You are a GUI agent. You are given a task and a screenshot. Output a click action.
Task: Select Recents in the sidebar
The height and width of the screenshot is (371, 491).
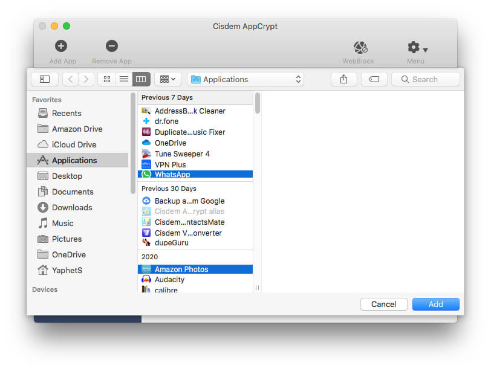click(x=78, y=113)
